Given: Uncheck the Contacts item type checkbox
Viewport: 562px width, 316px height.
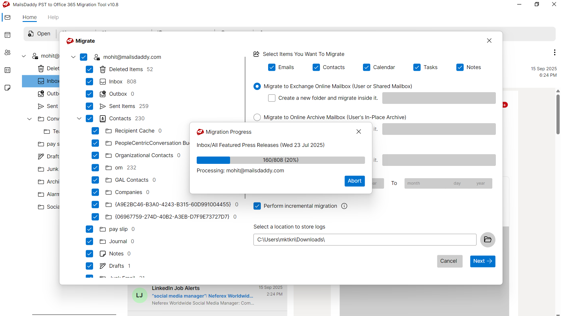Looking at the screenshot, I should 316,67.
